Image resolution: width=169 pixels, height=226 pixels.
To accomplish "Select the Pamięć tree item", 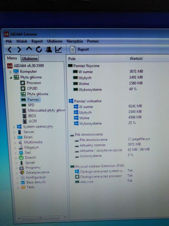I will [33, 99].
